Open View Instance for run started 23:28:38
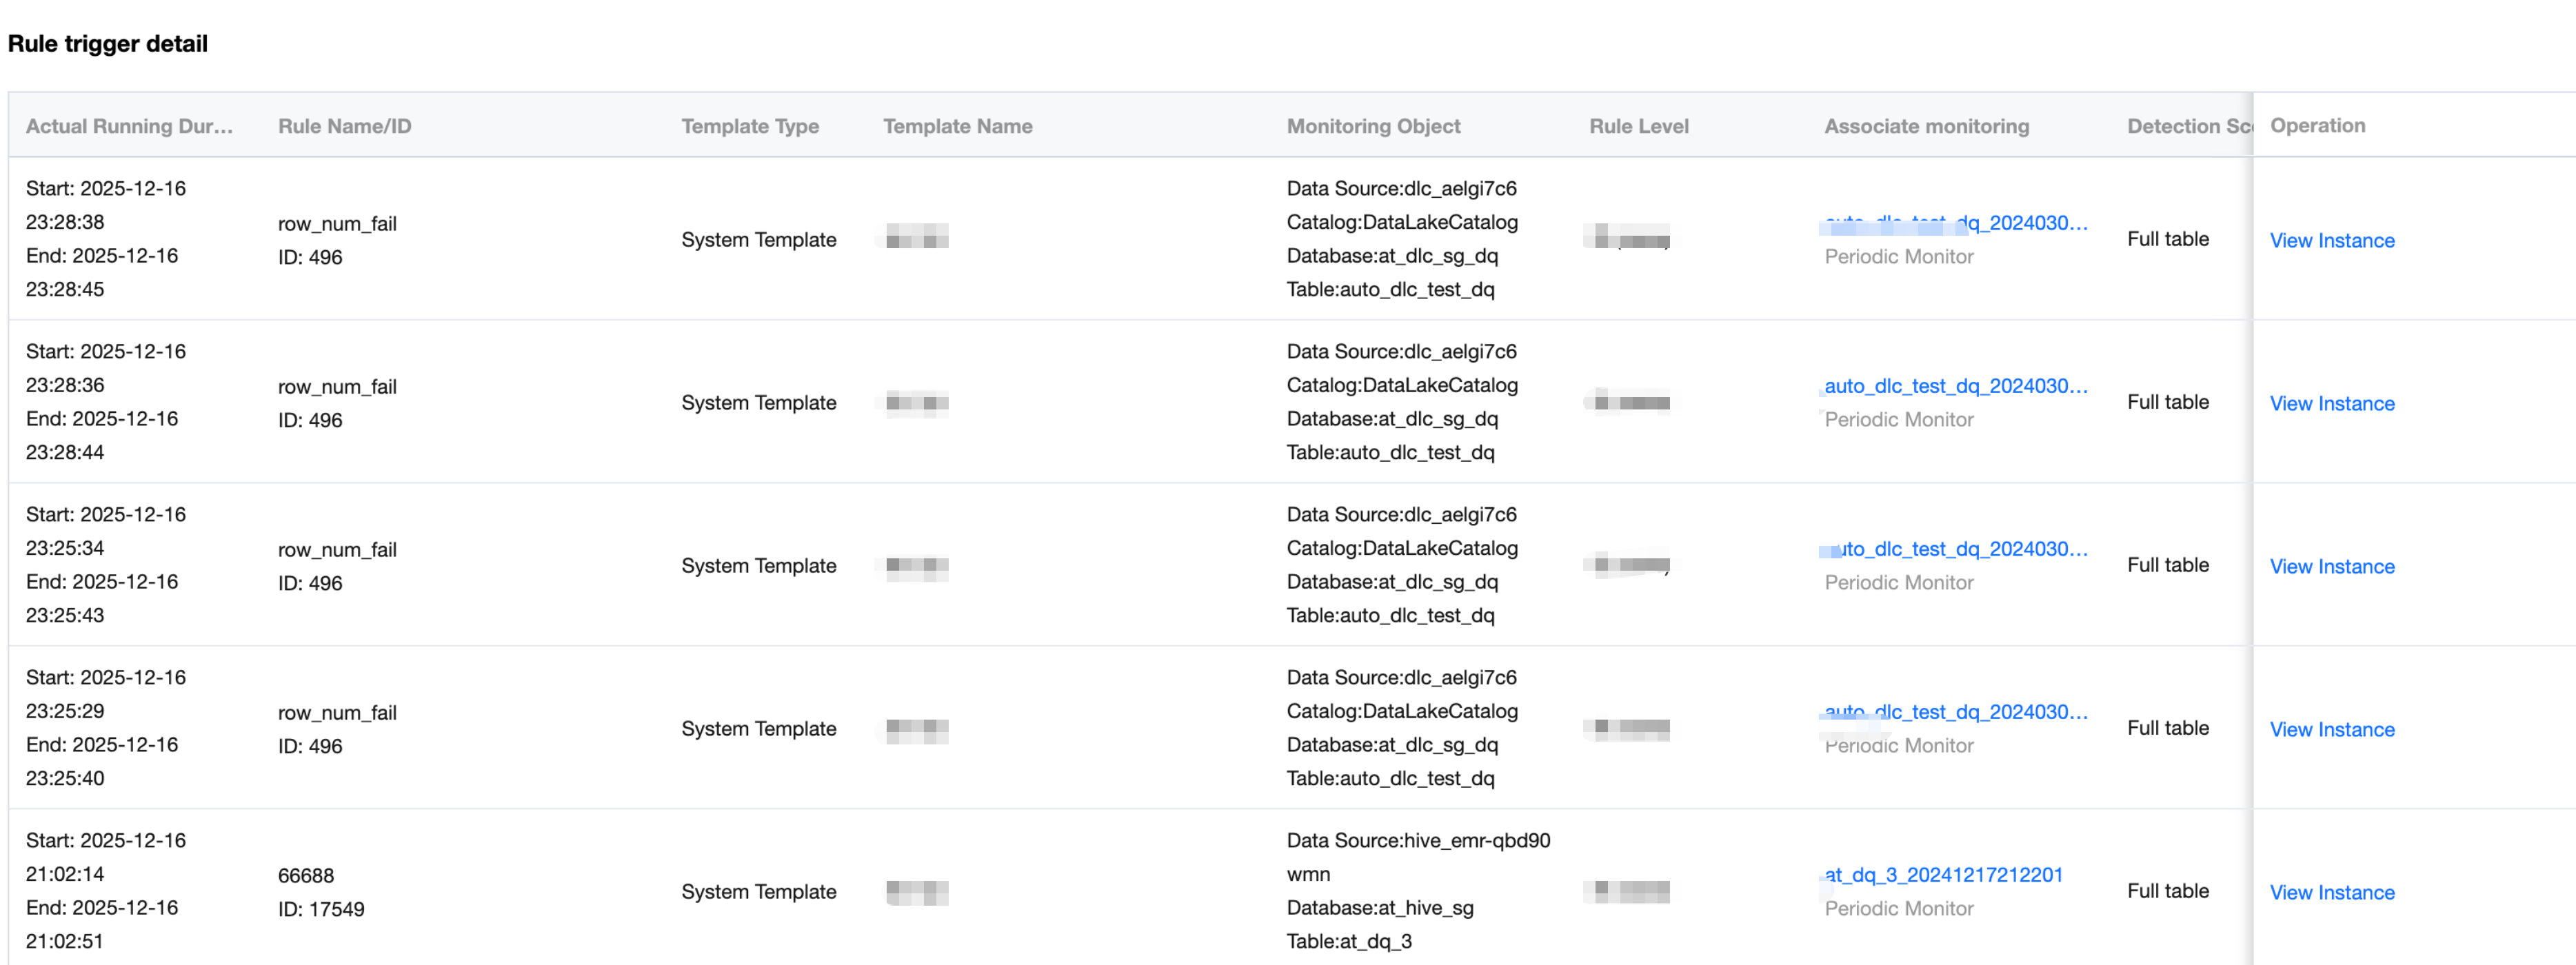2576x965 pixels. pyautogui.click(x=2331, y=240)
